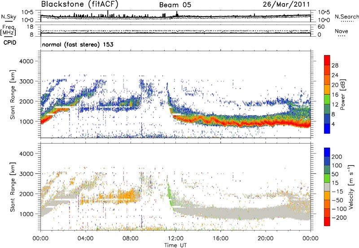Click the light green Velocity segment above 15
This screenshot has height=248, width=359.
point(327,178)
